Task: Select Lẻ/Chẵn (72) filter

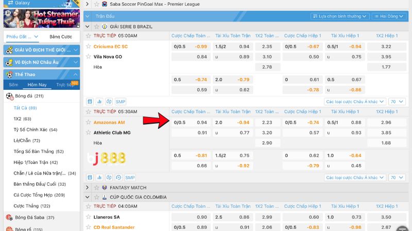Action: tap(27, 140)
